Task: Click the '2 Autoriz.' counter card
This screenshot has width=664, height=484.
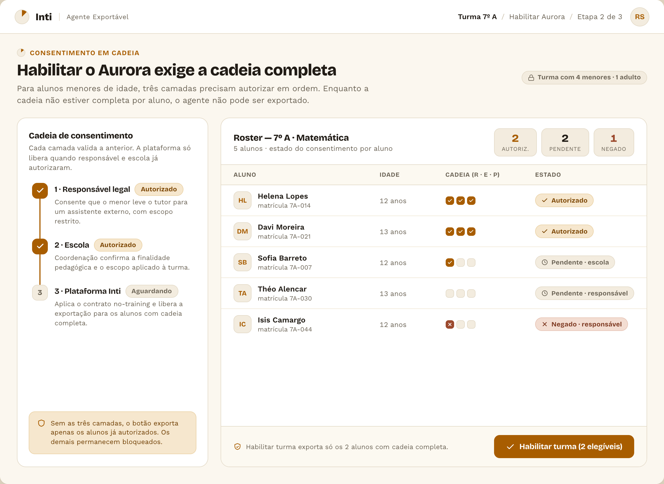Action: click(x=515, y=142)
